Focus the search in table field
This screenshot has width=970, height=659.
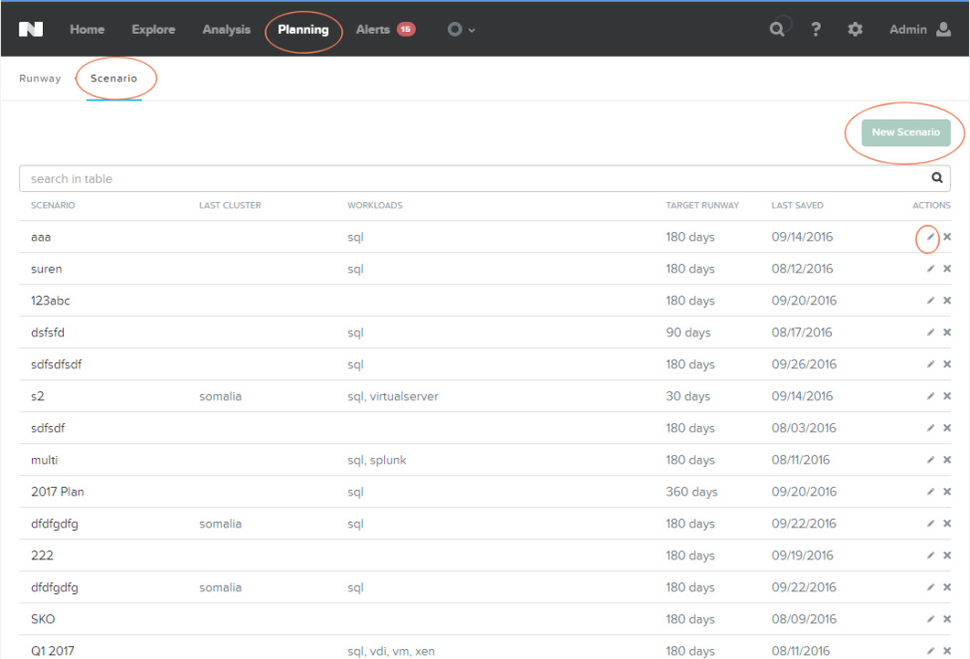(485, 178)
